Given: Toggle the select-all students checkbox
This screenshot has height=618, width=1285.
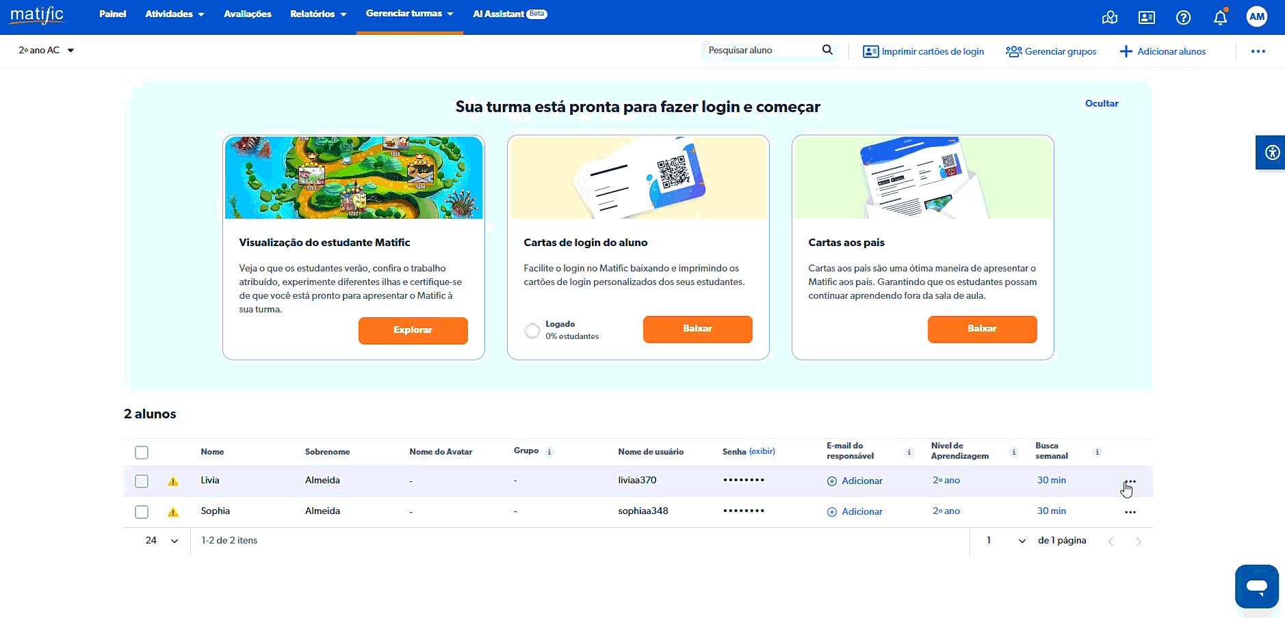Looking at the screenshot, I should (x=142, y=453).
